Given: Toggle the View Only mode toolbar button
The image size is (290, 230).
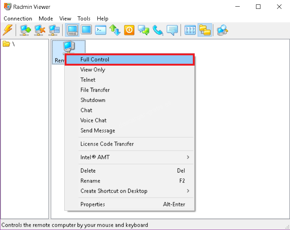Looking at the screenshot, I should click(x=86, y=30).
